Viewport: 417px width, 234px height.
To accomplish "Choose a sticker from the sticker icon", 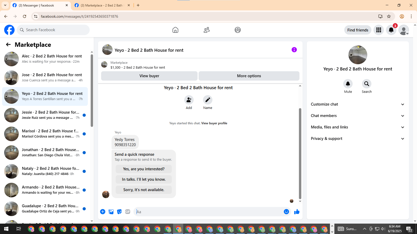I will (x=119, y=212).
